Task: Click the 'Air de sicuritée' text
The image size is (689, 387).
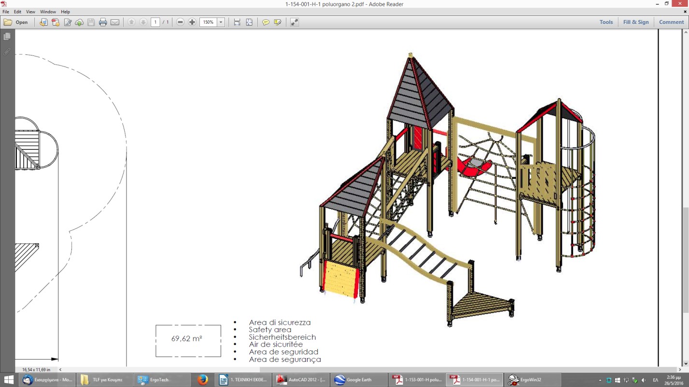Action: click(x=276, y=344)
